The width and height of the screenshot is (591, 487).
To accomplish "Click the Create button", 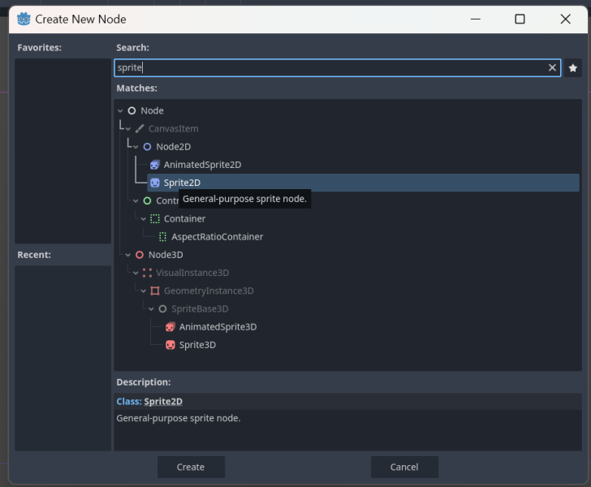I will point(191,467).
